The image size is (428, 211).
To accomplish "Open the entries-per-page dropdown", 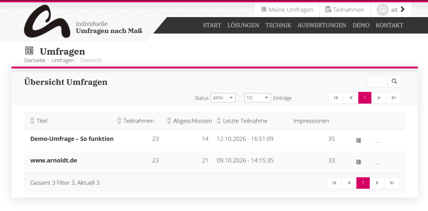I will click(257, 98).
